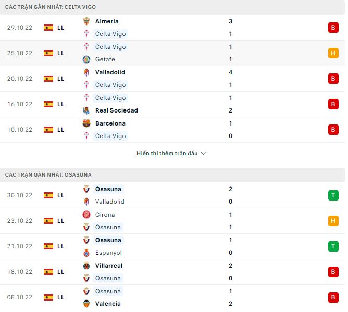Click the orange H badge for Girona match
The height and width of the screenshot is (312, 348).
click(333, 221)
